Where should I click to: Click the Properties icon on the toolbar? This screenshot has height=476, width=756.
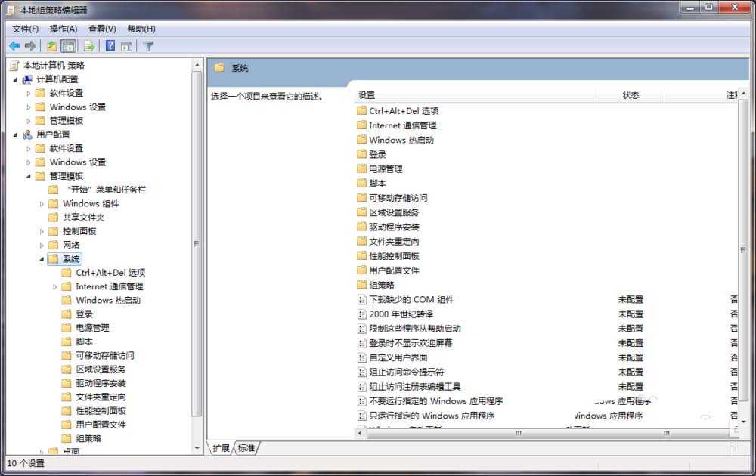[125, 45]
